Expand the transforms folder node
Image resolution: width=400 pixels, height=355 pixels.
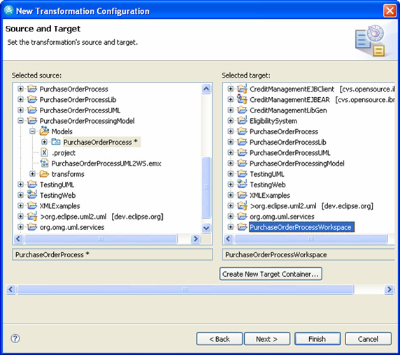[32, 174]
